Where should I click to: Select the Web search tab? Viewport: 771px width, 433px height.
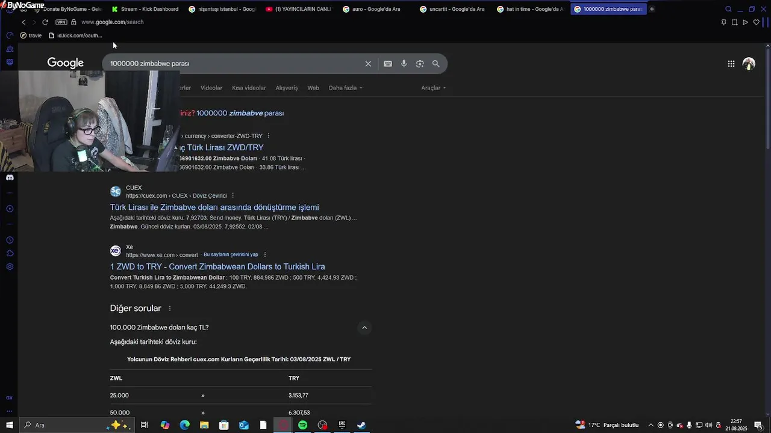point(313,88)
